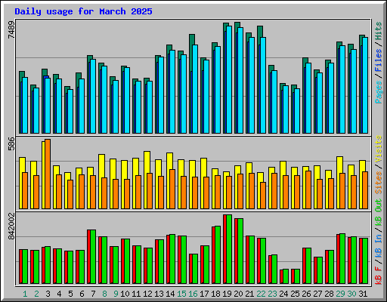The height and width of the screenshot is (302, 387).
Task: Click the 'kB In' legend label
Action: pos(379,247)
